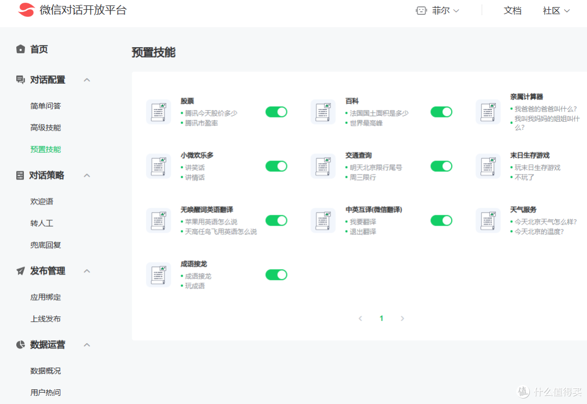Viewport: 587px width, 404px height.
Task: Collapse the 发布管理 section chevron
Action: coord(87,271)
